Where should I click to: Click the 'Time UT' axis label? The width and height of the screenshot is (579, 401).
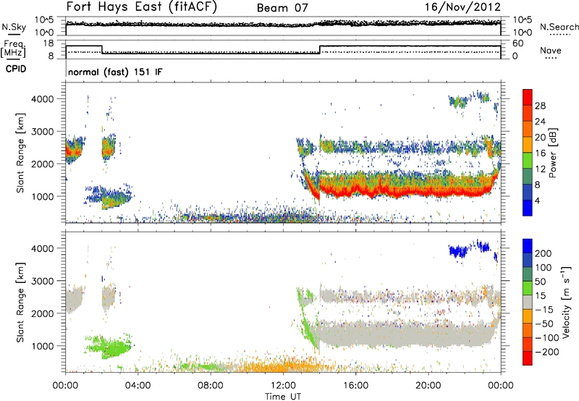283,396
